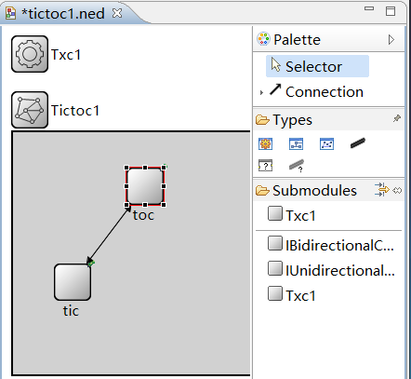Viewport: 411px width, 379px height.
Task: Pick the Channel Interface gray bar icon
Action: click(297, 166)
